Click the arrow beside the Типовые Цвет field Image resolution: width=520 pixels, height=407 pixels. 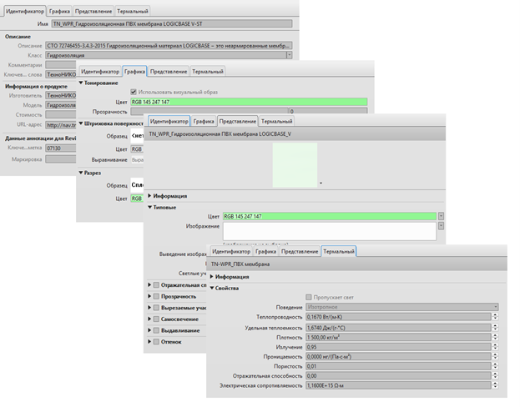[441, 216]
